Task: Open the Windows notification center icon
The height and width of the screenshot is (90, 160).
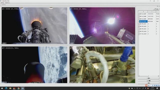Action: (157, 88)
